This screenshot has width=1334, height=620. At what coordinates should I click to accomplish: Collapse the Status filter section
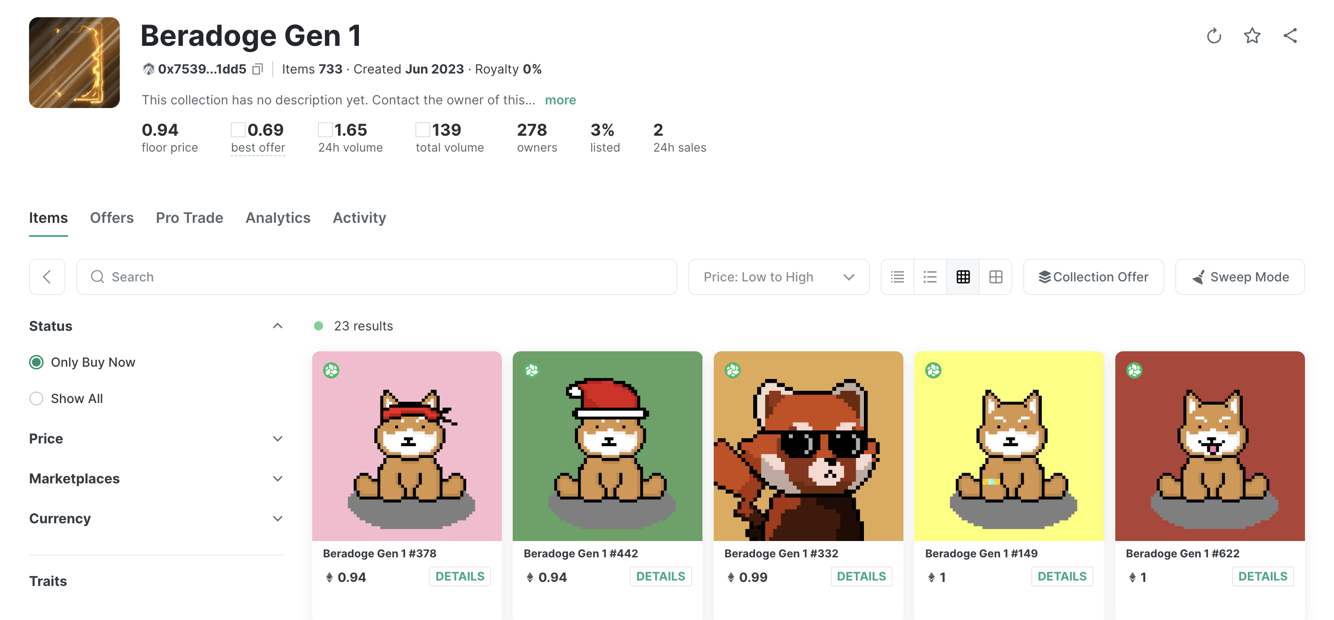(x=278, y=326)
